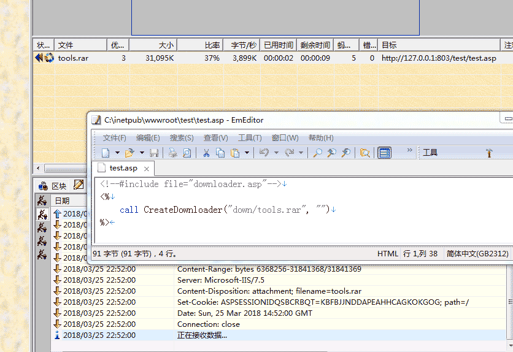Click the Undo arrow icon
This screenshot has height=352, width=513.
(263, 153)
